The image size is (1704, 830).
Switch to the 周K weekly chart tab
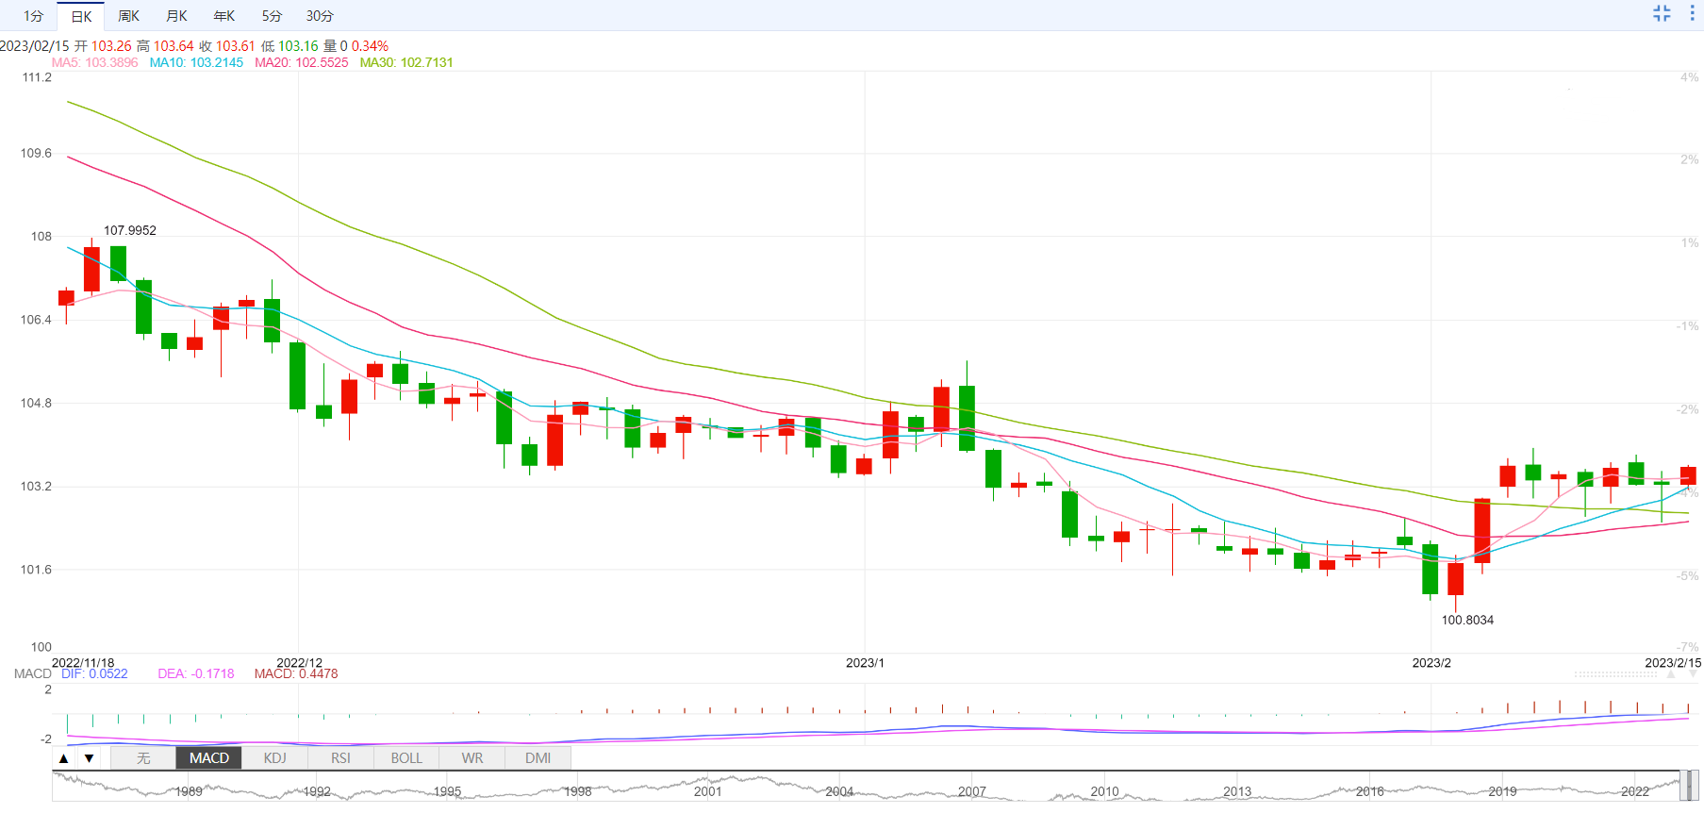click(128, 16)
